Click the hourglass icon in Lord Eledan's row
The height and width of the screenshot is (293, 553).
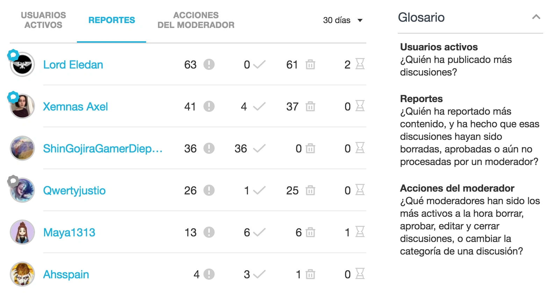[360, 64]
